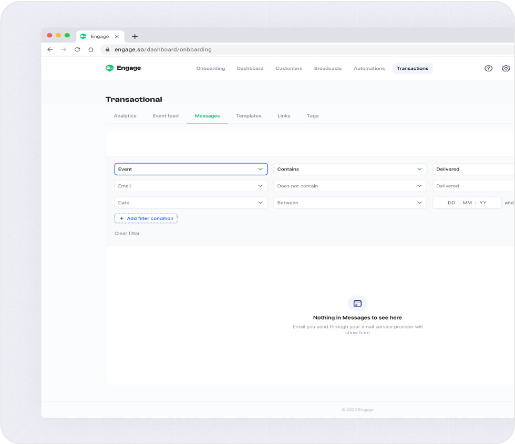Close the Engage browser tab

coord(117,36)
